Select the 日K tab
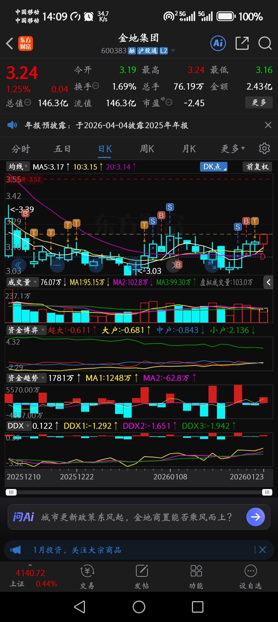Viewport: 278px width, 622px height. tap(105, 149)
